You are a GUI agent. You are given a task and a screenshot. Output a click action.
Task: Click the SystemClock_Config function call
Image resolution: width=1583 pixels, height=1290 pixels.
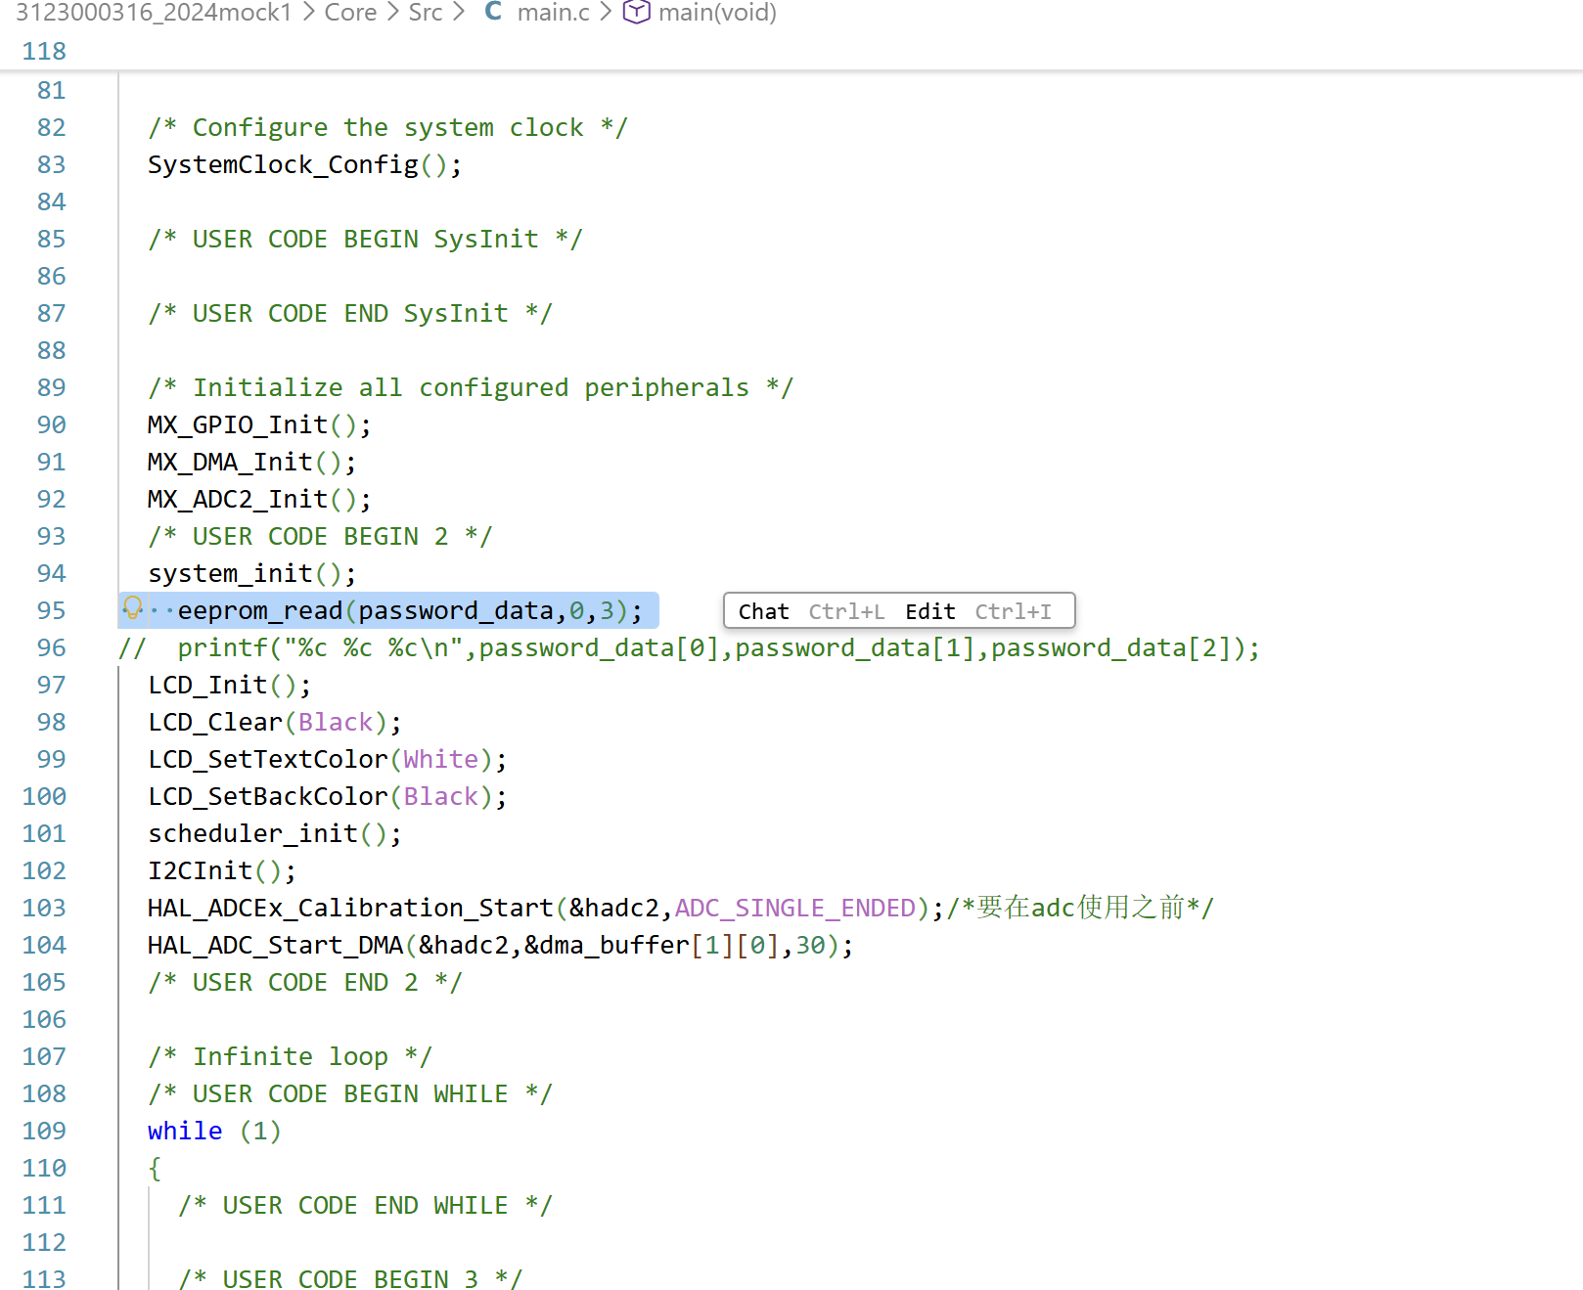[x=283, y=164]
